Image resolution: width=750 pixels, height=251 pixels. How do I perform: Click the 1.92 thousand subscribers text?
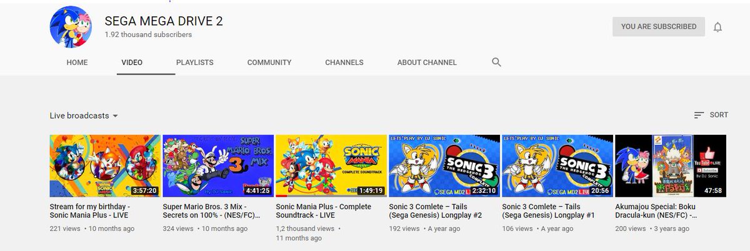(148, 35)
